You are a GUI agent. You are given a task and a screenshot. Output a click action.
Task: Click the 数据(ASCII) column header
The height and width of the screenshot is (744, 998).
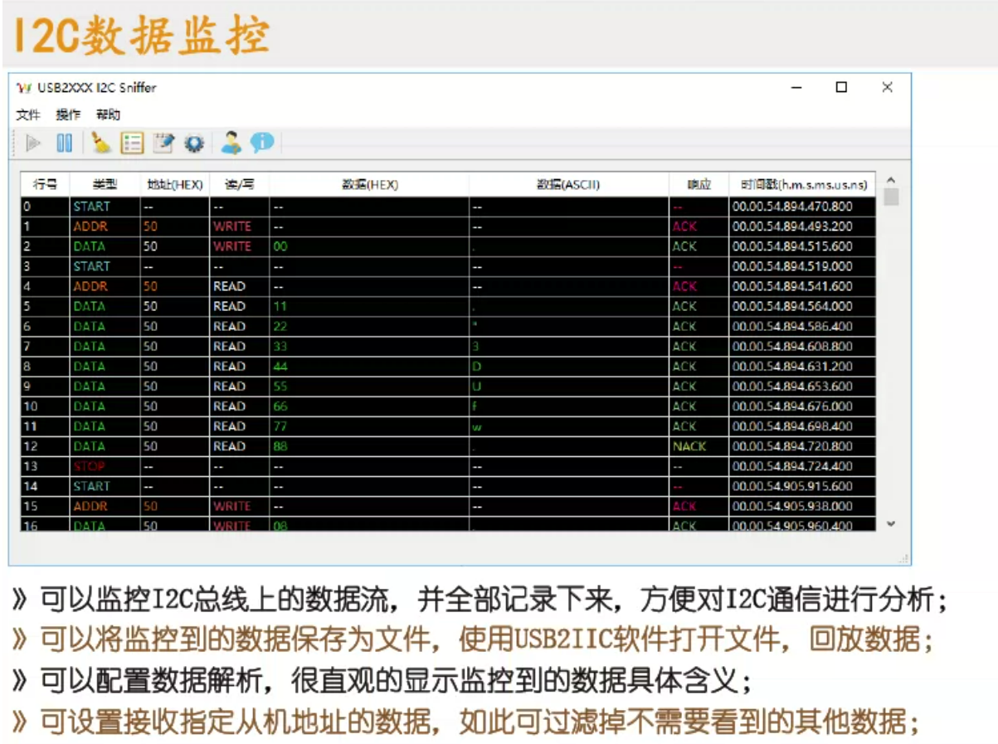click(569, 185)
